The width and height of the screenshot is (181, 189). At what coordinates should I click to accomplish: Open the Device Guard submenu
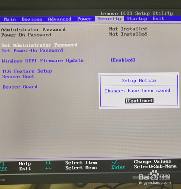tap(20, 87)
